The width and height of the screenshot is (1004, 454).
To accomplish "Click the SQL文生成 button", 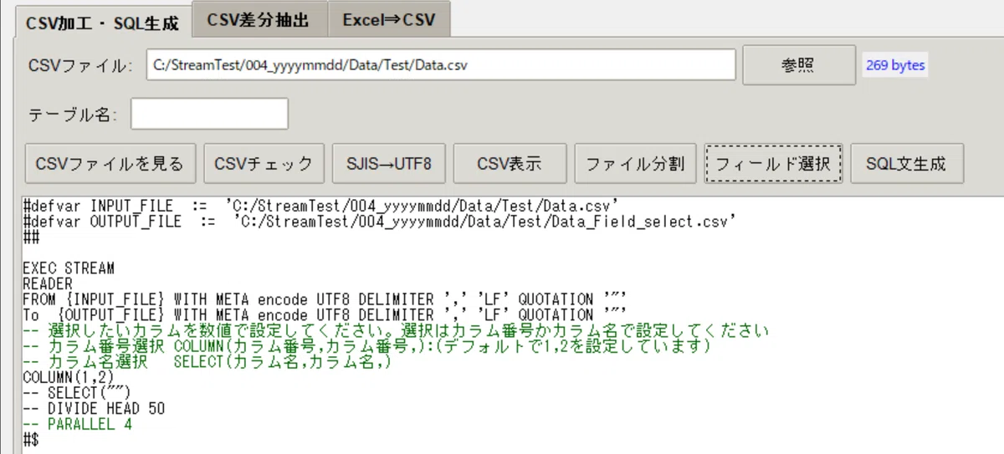I will 906,163.
